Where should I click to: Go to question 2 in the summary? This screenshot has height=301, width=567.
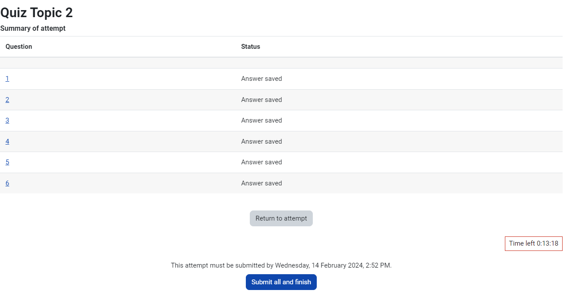point(7,100)
